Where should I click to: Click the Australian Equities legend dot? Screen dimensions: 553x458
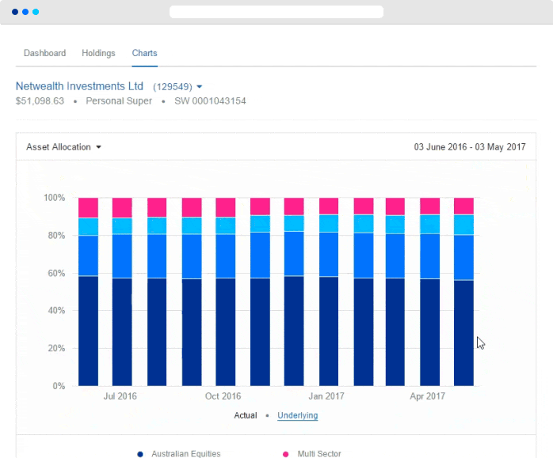pos(140,454)
